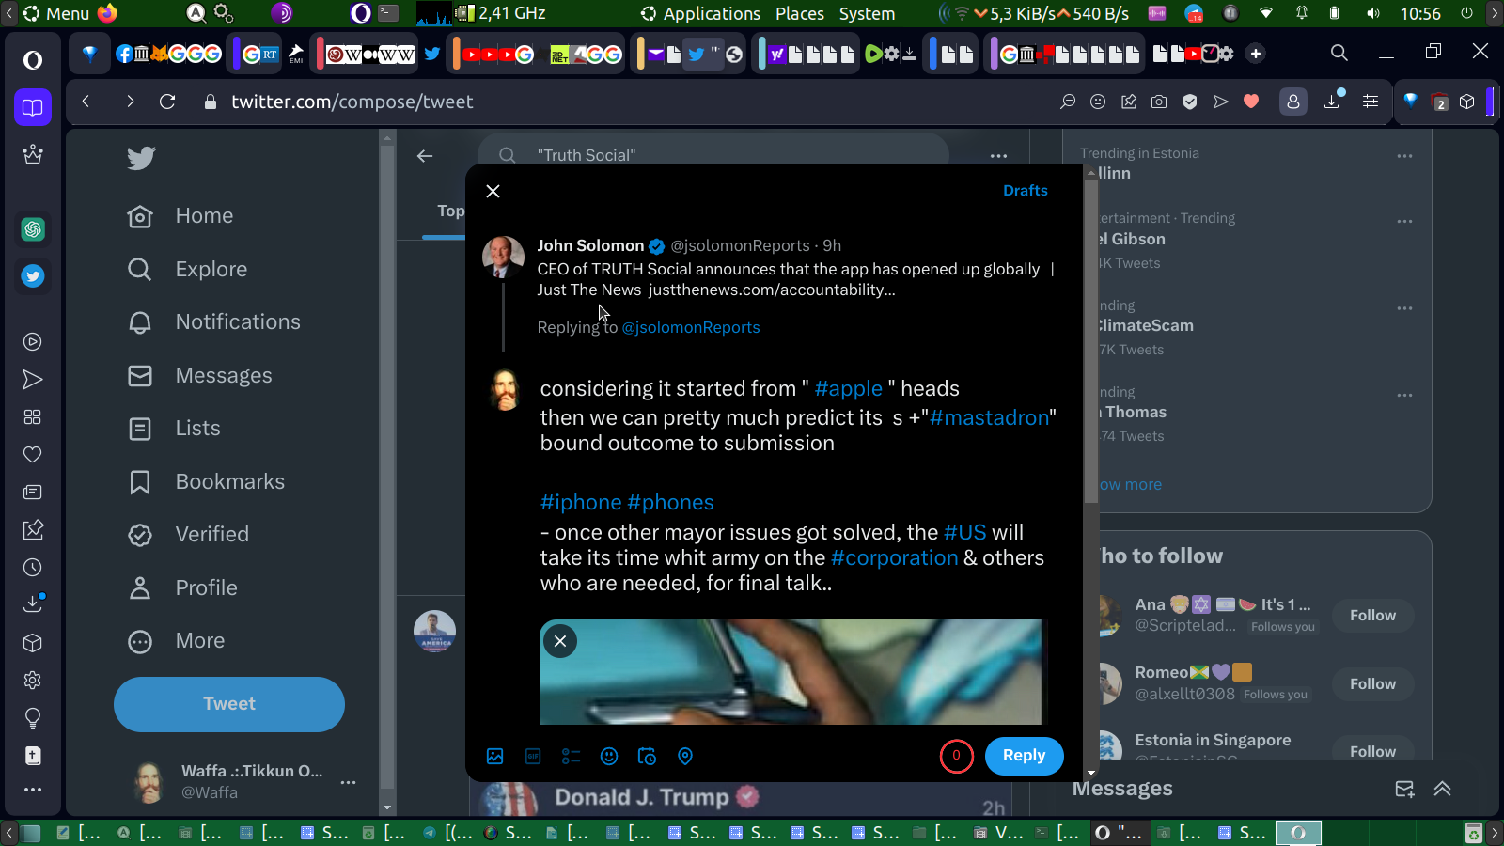Open Easy Setup sliders icon
Image resolution: width=1504 pixels, height=846 pixels.
click(1371, 102)
